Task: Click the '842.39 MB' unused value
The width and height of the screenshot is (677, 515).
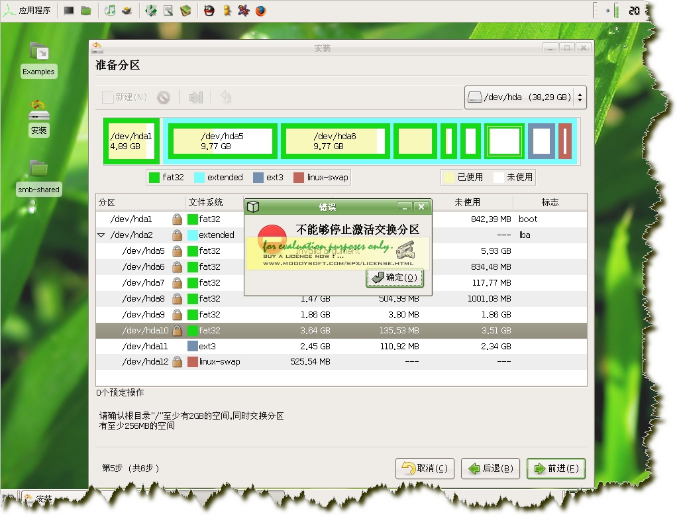Action: [491, 219]
